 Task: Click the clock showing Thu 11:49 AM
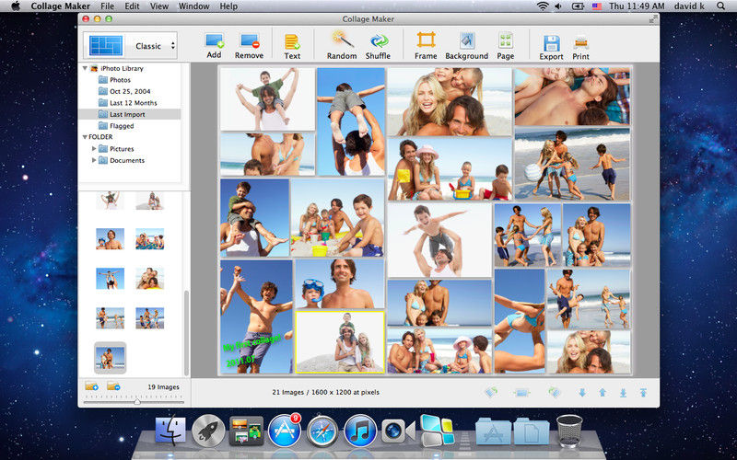pyautogui.click(x=637, y=6)
